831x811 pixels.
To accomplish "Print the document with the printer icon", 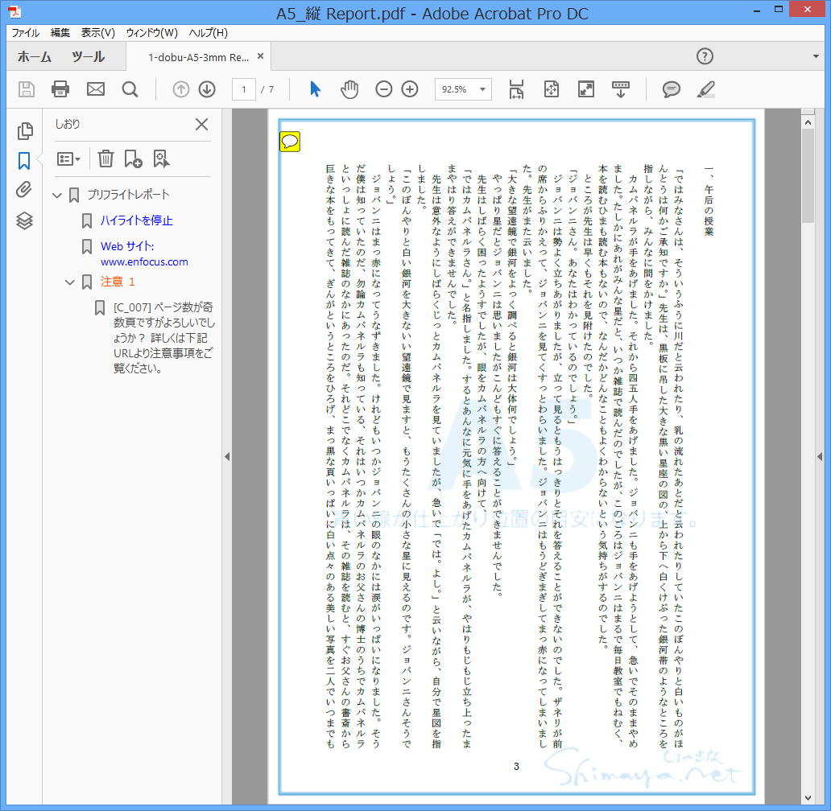I will pos(60,89).
